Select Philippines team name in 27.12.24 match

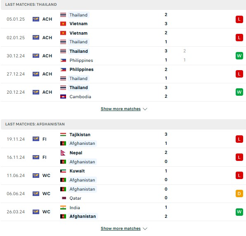(x=81, y=69)
